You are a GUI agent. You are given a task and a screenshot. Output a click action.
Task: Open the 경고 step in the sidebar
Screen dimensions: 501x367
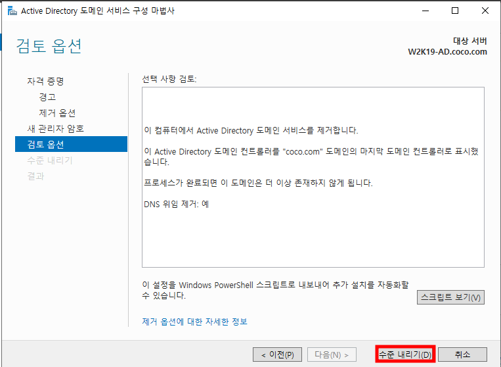pos(47,97)
